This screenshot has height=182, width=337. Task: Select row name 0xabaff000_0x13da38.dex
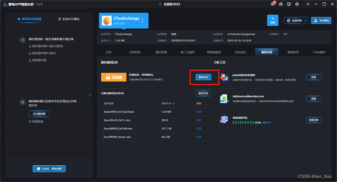[119, 112]
